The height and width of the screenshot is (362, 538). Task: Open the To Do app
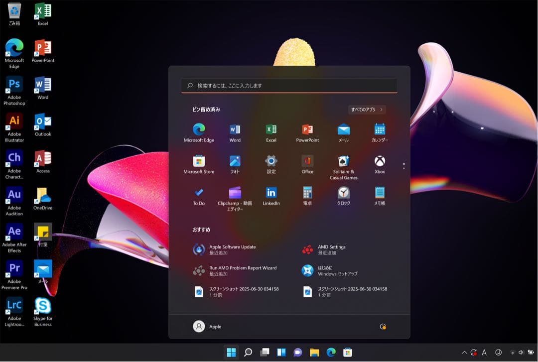click(x=199, y=193)
